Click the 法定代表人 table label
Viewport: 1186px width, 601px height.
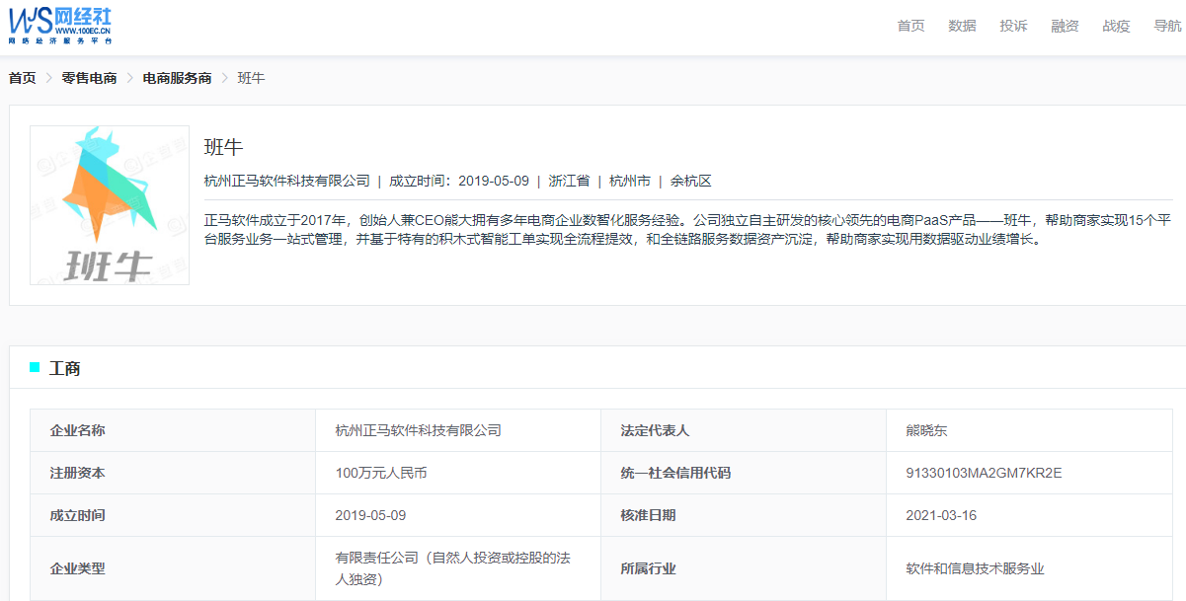point(655,430)
